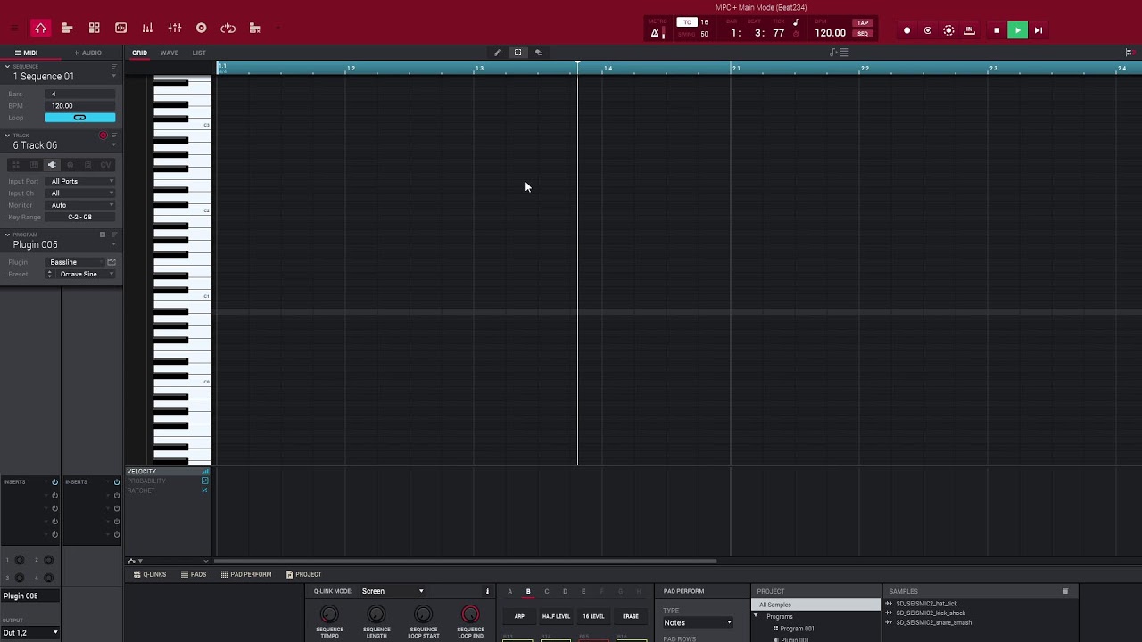Toggle the HALF LEVEL button
Screen dimensions: 1142x642
point(556,616)
